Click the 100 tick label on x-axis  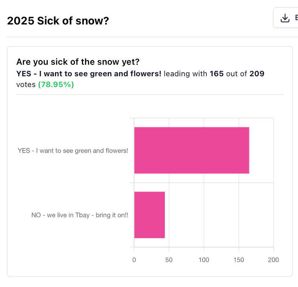[204, 260]
